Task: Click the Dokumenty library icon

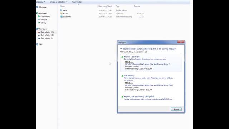Action: coord(39,16)
